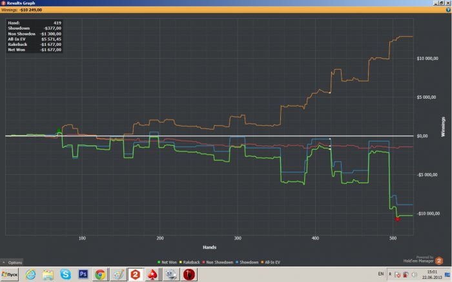This screenshot has height=282, width=452.
Task: Click tooltip row Net Won -$1 677,00
Action: [x=34, y=50]
